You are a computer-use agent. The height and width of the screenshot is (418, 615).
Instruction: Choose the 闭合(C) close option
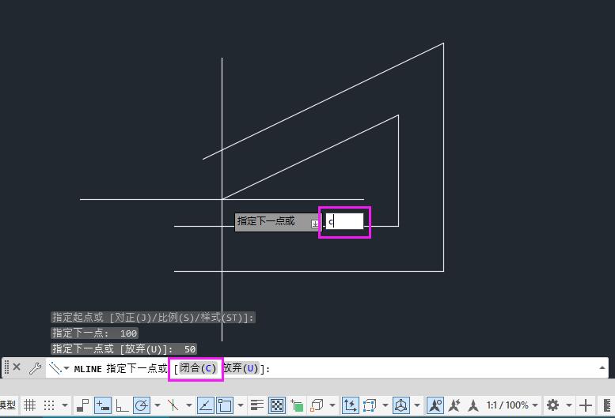(198, 368)
